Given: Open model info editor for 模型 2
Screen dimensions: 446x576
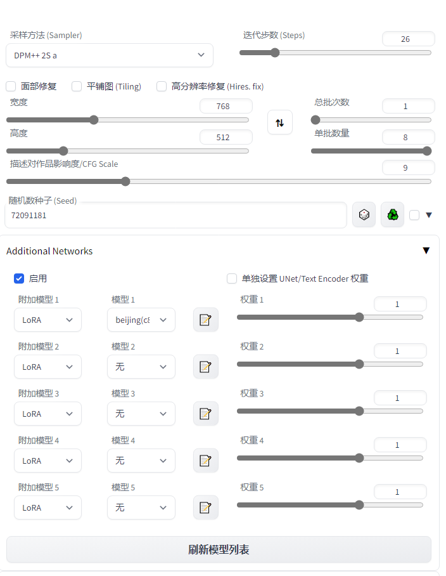Looking at the screenshot, I should (x=206, y=367).
